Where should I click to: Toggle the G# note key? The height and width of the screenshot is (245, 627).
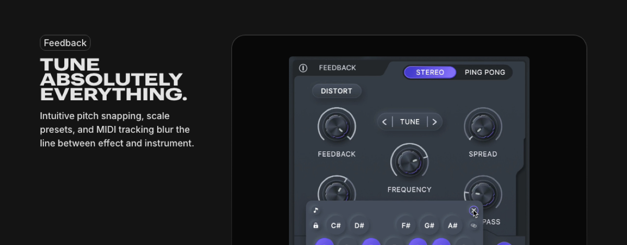click(x=429, y=226)
